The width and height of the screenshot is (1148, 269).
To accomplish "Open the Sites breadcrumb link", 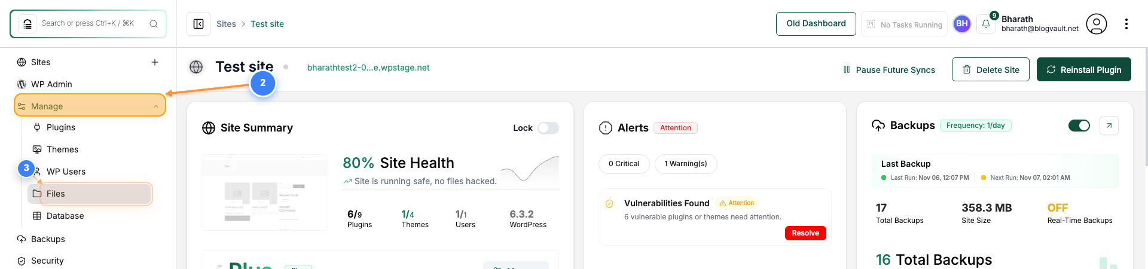I will click(226, 24).
